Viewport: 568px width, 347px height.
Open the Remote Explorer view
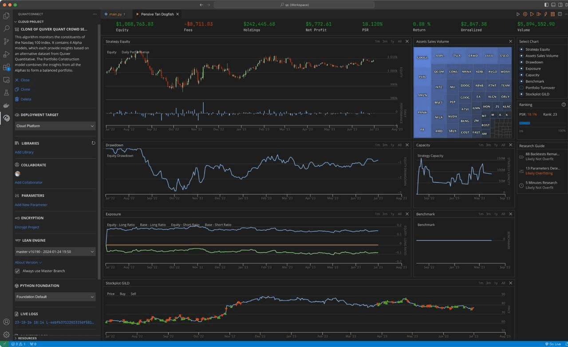click(6, 80)
